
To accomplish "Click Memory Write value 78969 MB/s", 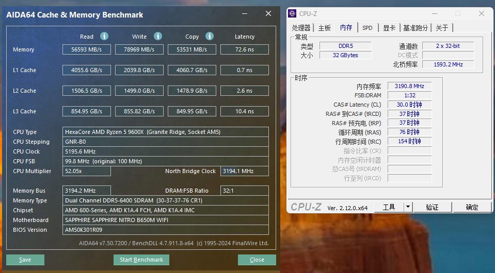I will (139, 49).
